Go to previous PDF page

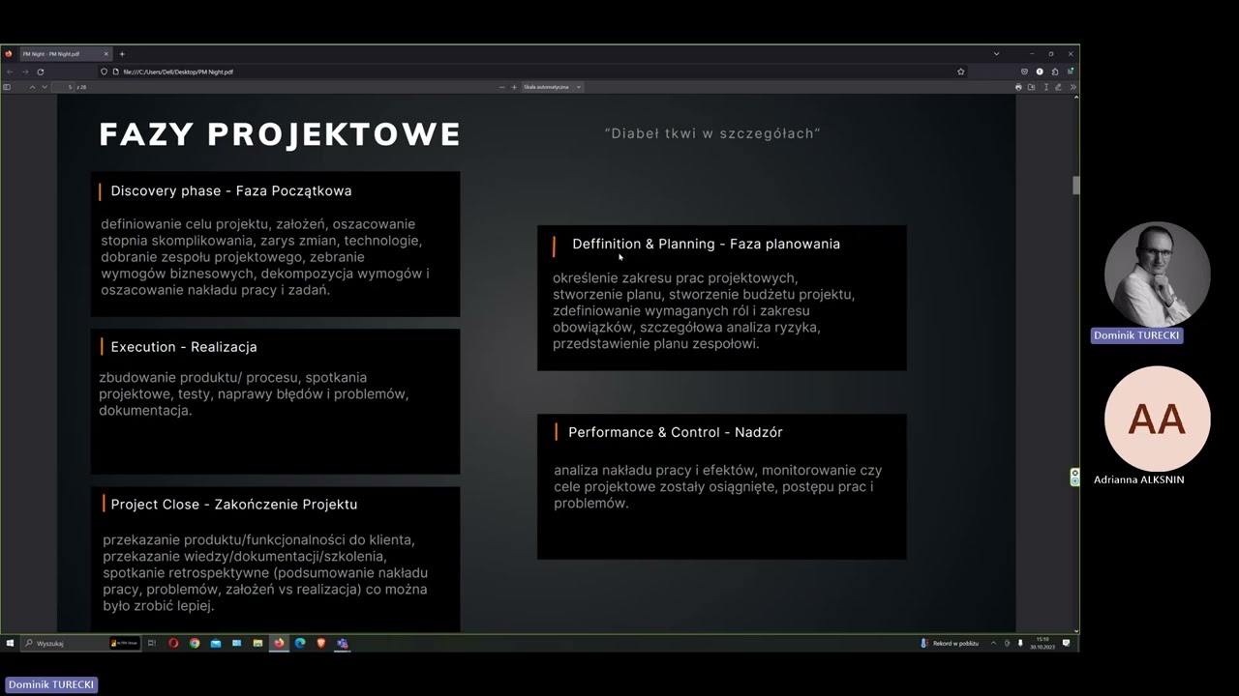pos(32,87)
